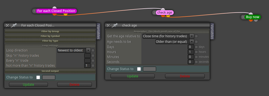Click the Seconds value field

pos(191,62)
